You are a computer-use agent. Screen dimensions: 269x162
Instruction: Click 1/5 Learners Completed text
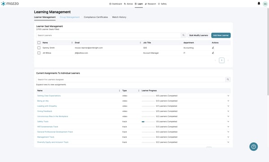(166, 122)
